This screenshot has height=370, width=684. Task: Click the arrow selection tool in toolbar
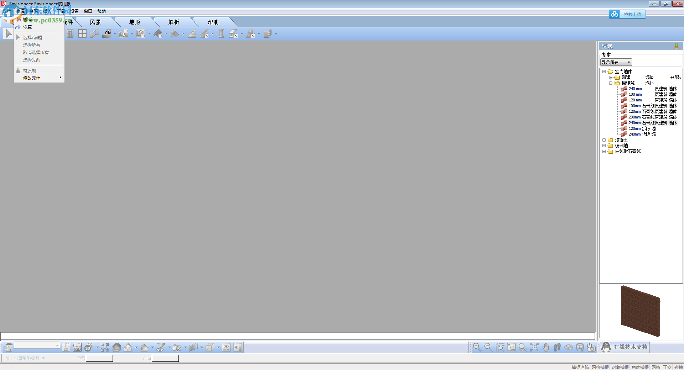[x=9, y=34]
